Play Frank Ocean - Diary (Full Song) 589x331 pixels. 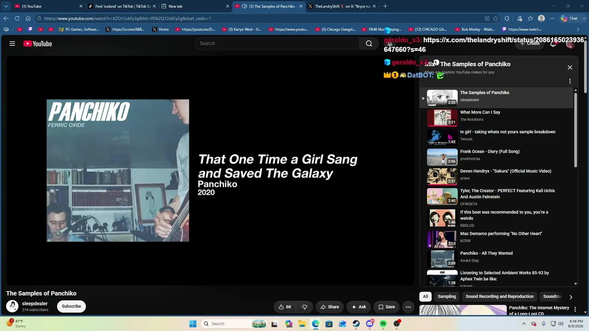[497, 157]
